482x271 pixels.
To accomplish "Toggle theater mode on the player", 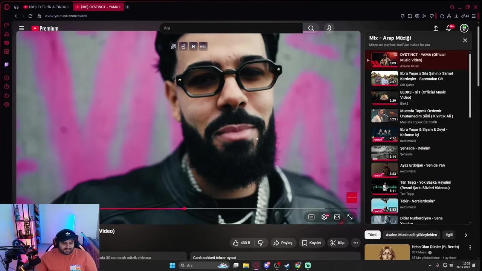I will 337,217.
